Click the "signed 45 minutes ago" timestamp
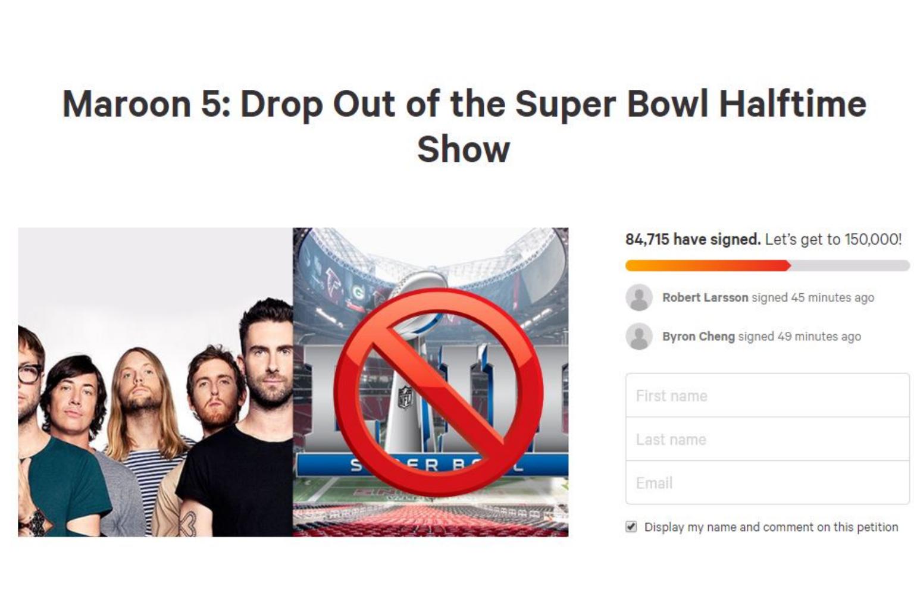Image resolution: width=914 pixels, height=609 pixels. (813, 297)
